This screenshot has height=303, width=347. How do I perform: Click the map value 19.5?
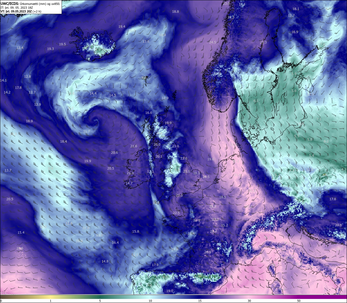pyautogui.click(x=62, y=44)
